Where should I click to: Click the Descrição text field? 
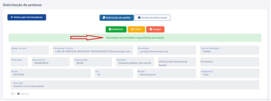(135, 85)
